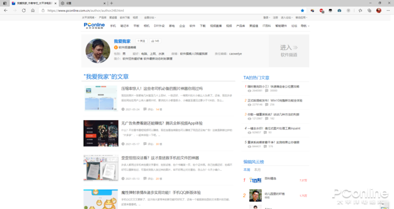Expand the 太平洋网络 dropdown
Image resolution: width=394 pixels, height=209 pixels.
tap(89, 17)
